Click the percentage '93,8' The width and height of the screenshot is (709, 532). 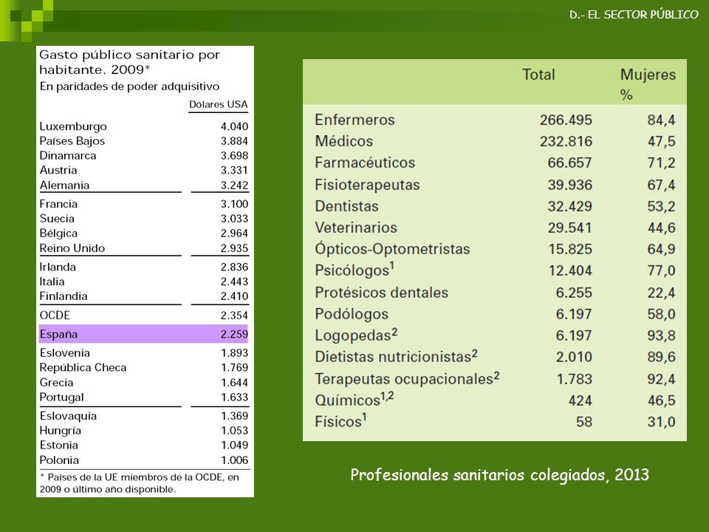[661, 335]
